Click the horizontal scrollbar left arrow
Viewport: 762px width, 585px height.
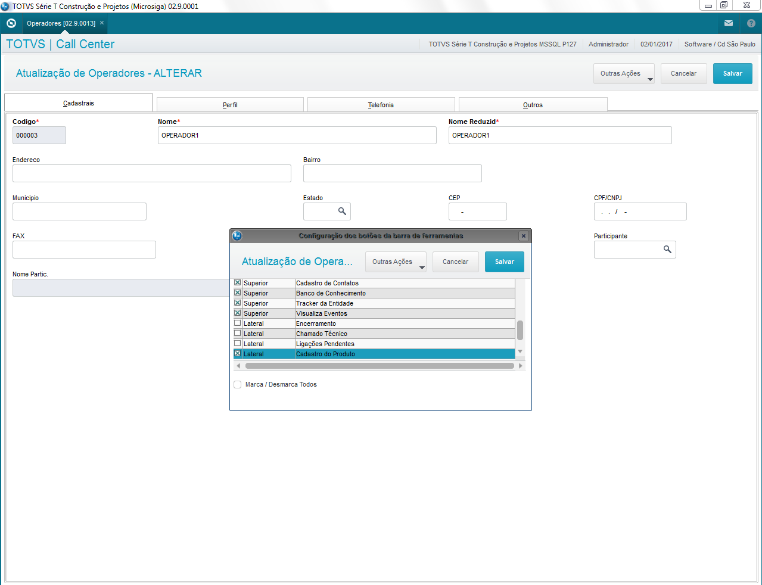click(238, 366)
